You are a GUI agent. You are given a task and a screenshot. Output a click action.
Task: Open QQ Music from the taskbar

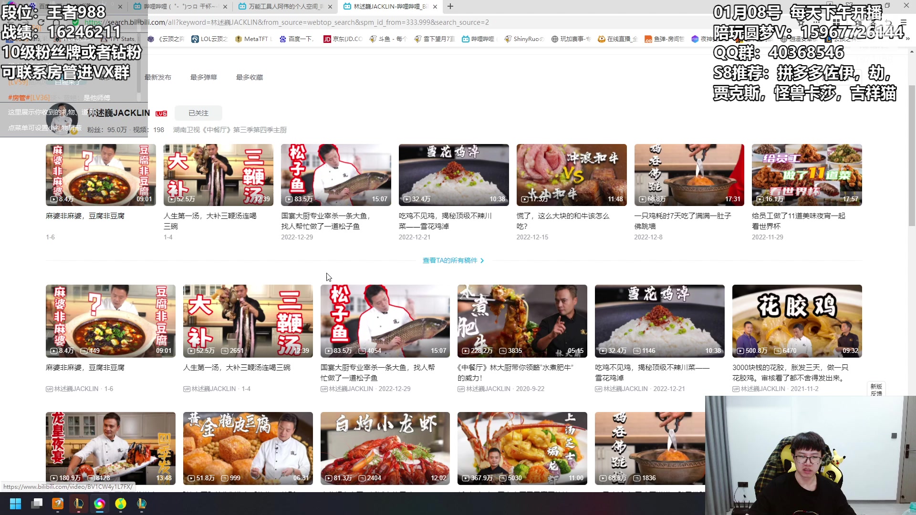pos(121,504)
